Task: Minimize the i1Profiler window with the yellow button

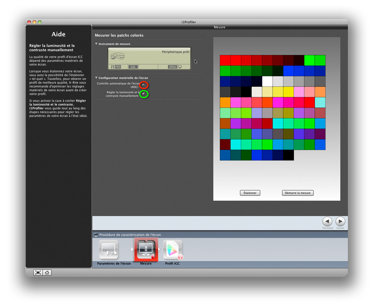Action: click(x=34, y=22)
